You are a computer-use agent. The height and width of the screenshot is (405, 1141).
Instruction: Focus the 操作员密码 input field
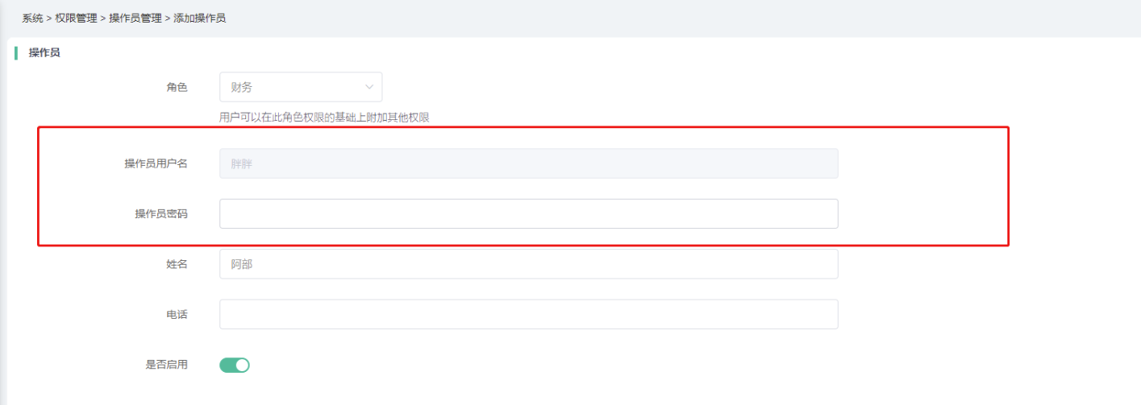click(x=528, y=214)
